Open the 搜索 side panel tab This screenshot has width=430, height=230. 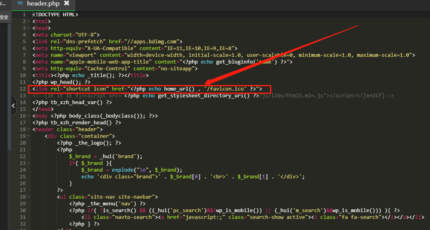(x=4, y=17)
